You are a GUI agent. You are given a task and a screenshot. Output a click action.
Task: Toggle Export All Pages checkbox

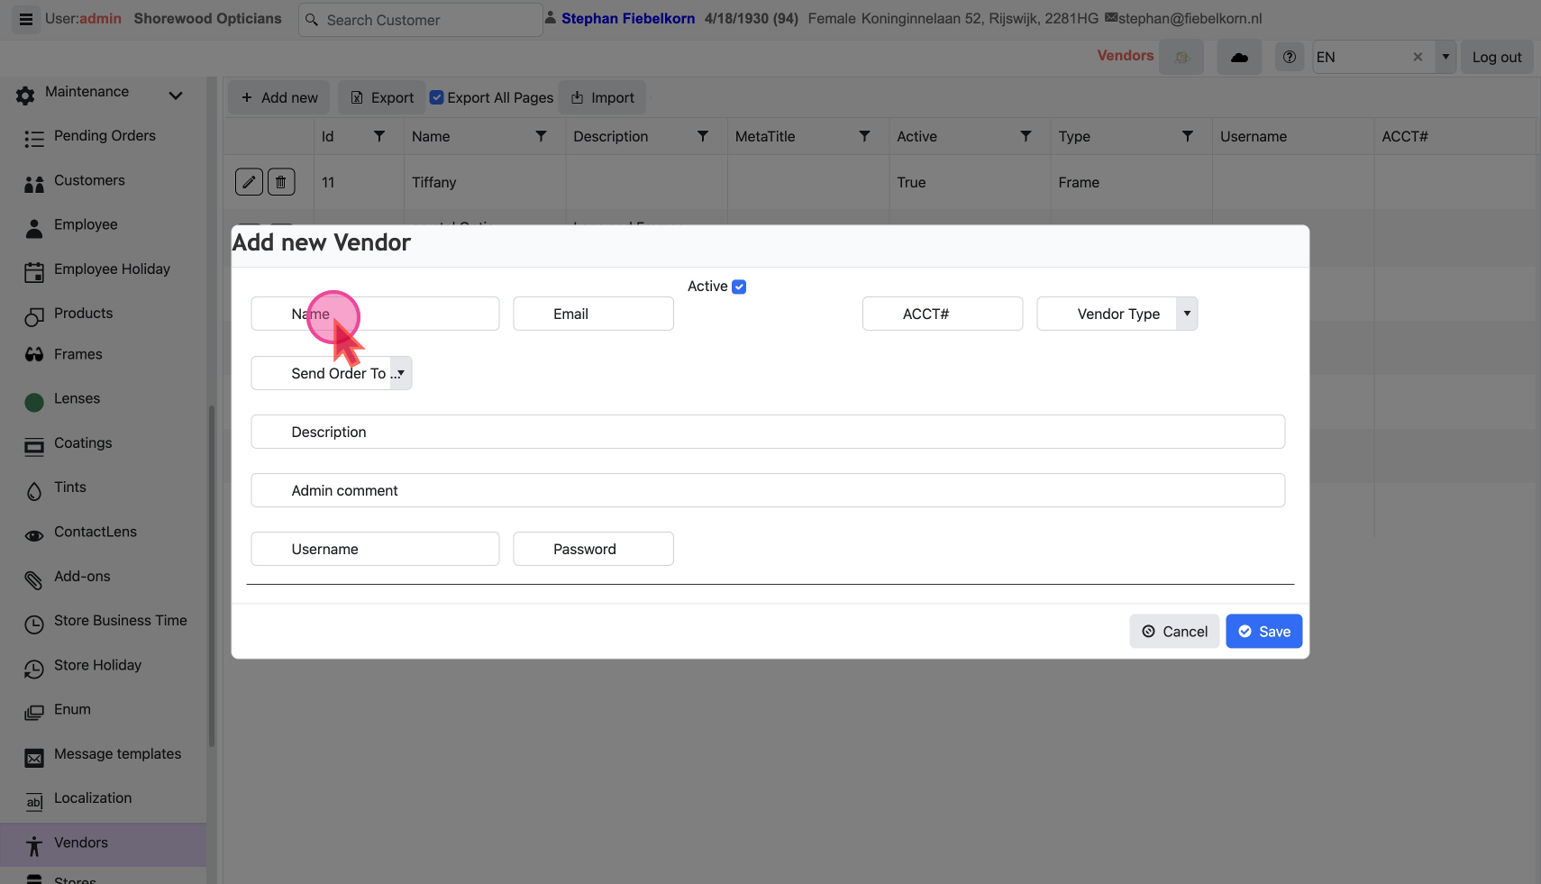tap(437, 97)
